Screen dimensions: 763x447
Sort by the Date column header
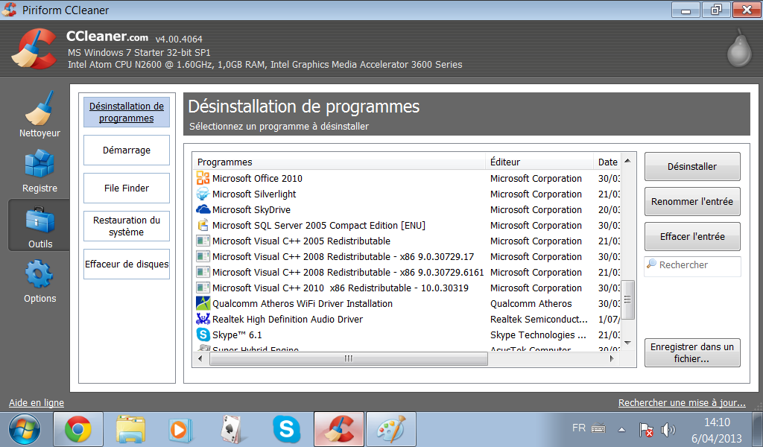(607, 162)
